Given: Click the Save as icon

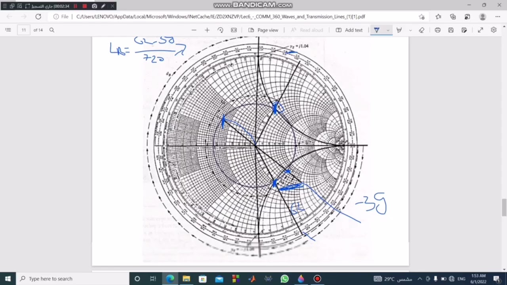Looking at the screenshot, I should 464,30.
